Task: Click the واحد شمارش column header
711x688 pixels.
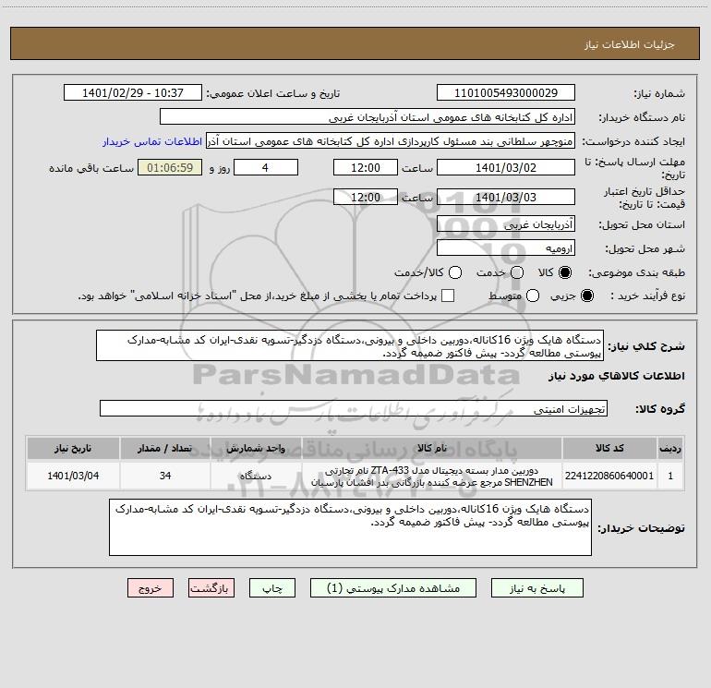Action: tap(256, 448)
